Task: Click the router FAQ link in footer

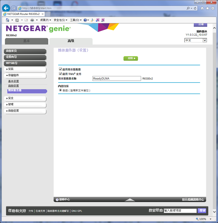Action: coord(58,211)
